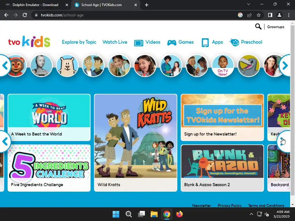Open Blynk & Aazoo Season 2 card
Screen dimensions: 295x221
222,168
